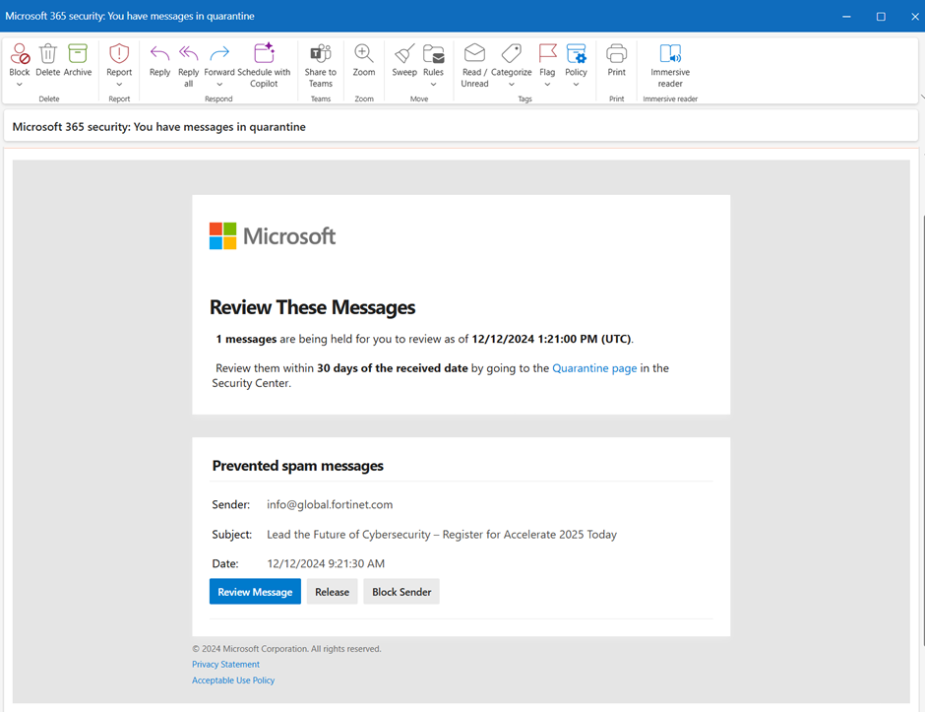The height and width of the screenshot is (712, 925).
Task: Click Block Sender button in email
Action: click(401, 592)
